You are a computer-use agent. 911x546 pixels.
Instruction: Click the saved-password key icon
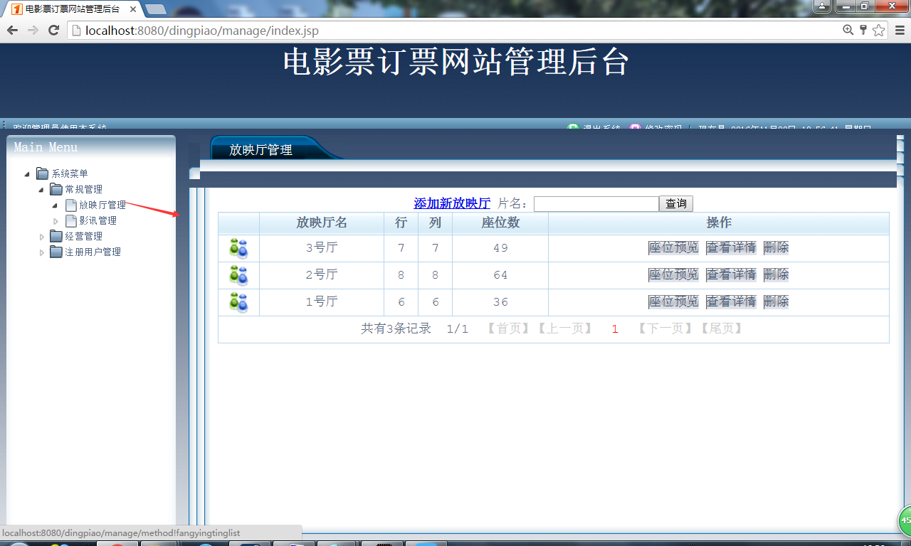(863, 30)
